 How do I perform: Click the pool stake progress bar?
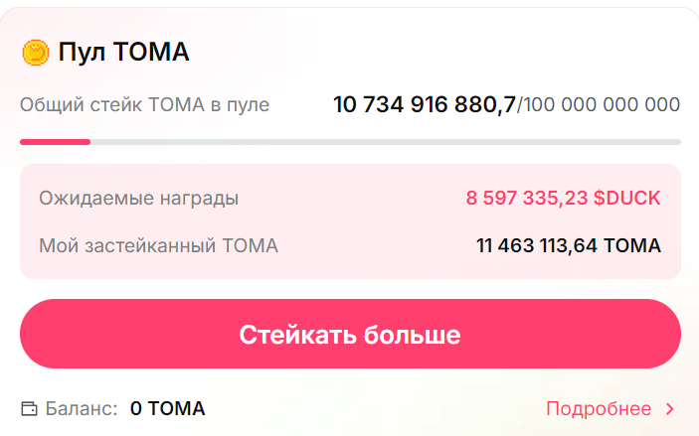(x=350, y=142)
